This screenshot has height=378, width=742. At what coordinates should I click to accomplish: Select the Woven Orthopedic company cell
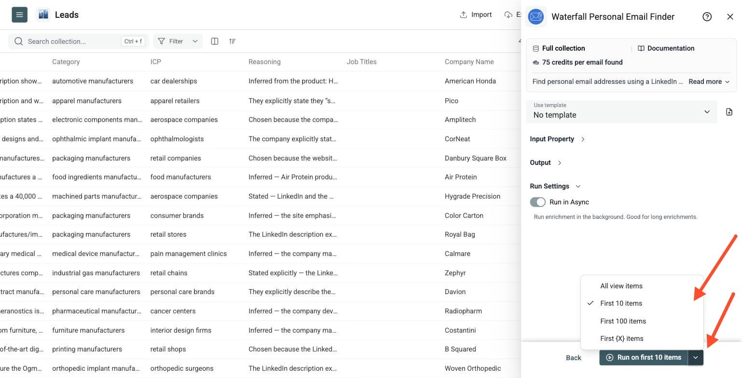pyautogui.click(x=473, y=368)
